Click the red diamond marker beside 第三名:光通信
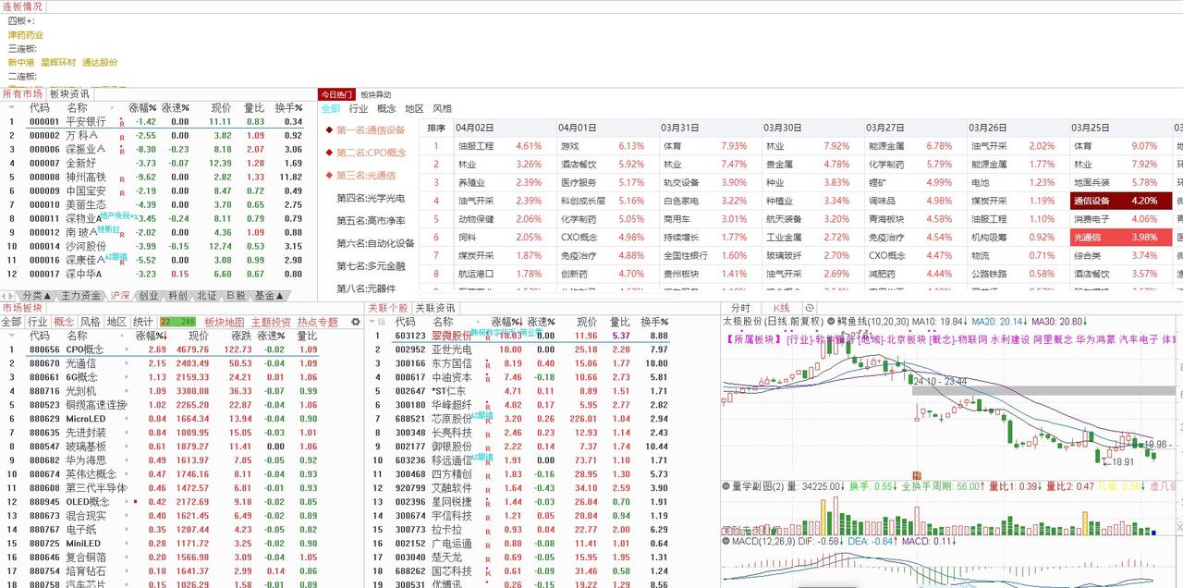Viewport: 1183px width, 588px height. pos(329,175)
